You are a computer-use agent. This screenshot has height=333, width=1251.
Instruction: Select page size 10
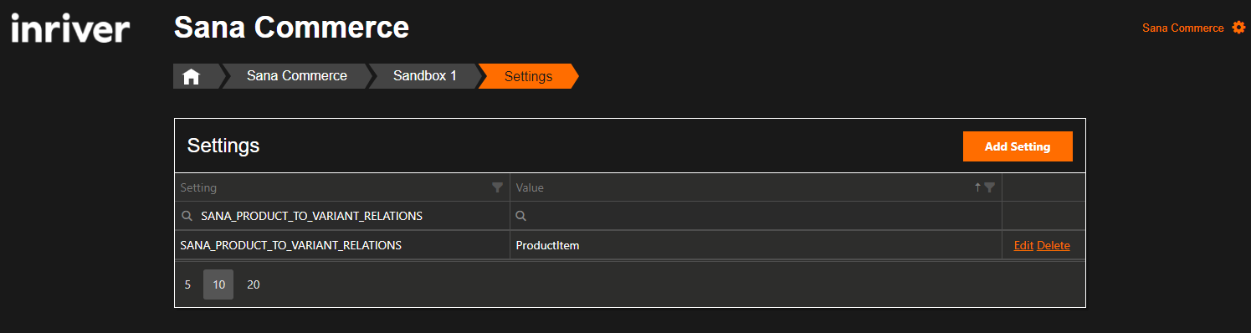[x=218, y=284]
